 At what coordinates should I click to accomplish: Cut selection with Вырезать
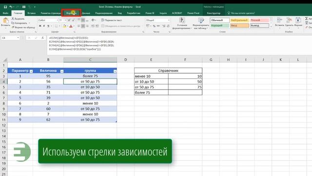(x=18, y=19)
